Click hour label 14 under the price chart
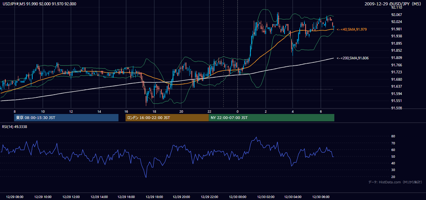This screenshot has width=426, height=200. tap(99, 111)
